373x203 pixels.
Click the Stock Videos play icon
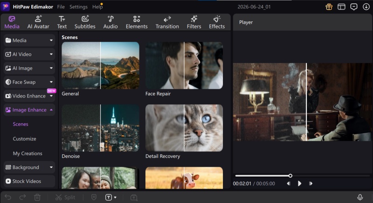[8, 181]
